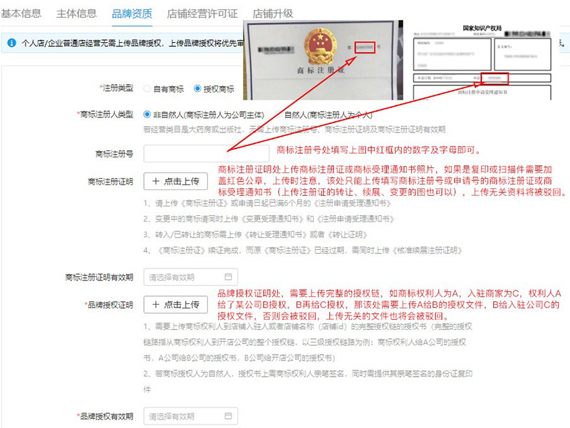Switch to 基本信息 tab
570x428 pixels.
coord(21,14)
